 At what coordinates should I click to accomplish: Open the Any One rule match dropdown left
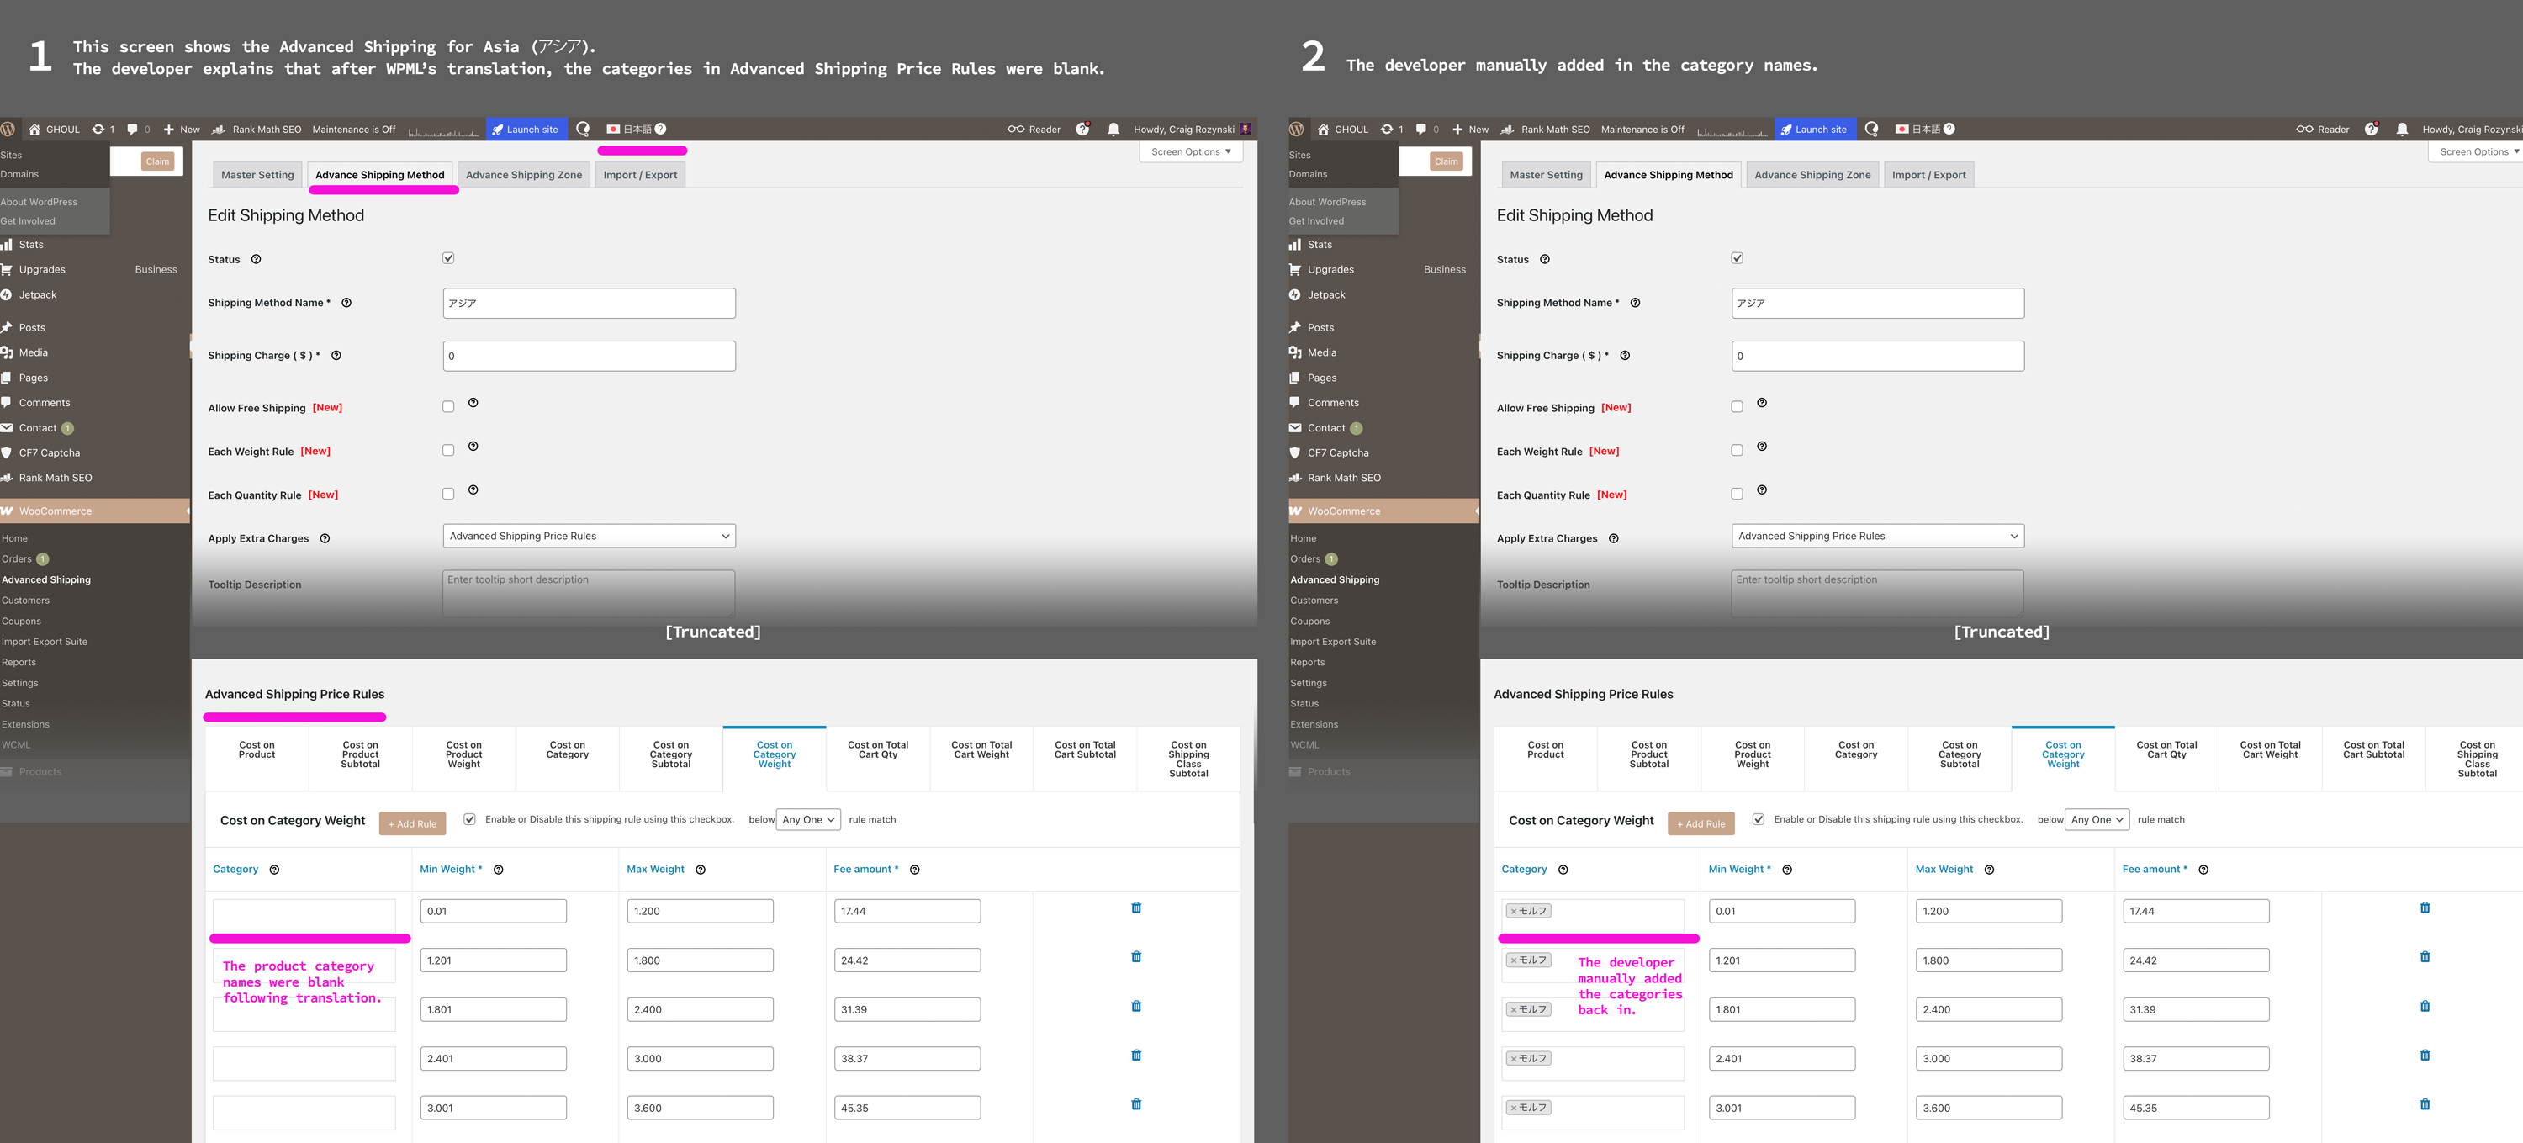click(808, 820)
